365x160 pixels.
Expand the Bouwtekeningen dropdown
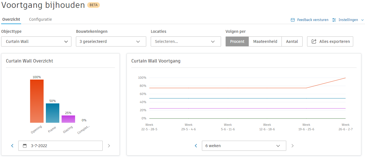[111, 41]
